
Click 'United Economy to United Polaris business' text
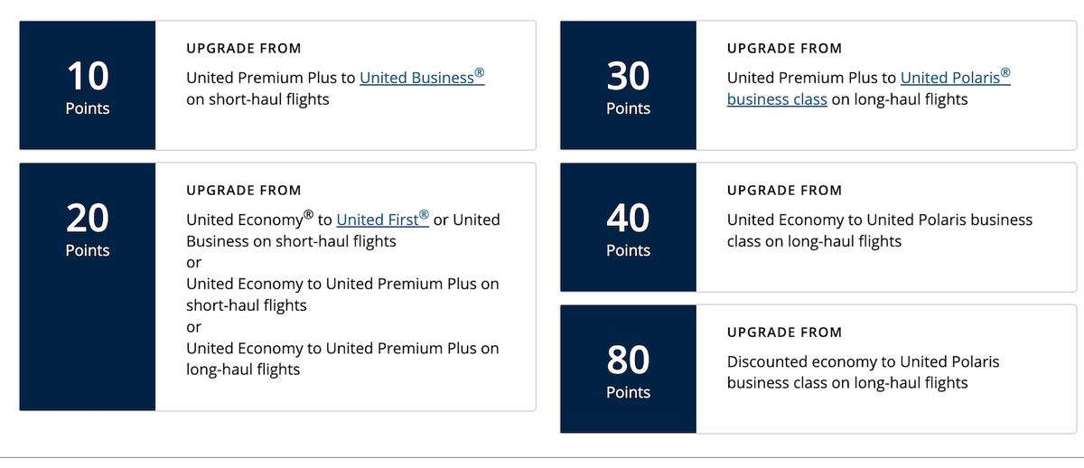click(880, 220)
